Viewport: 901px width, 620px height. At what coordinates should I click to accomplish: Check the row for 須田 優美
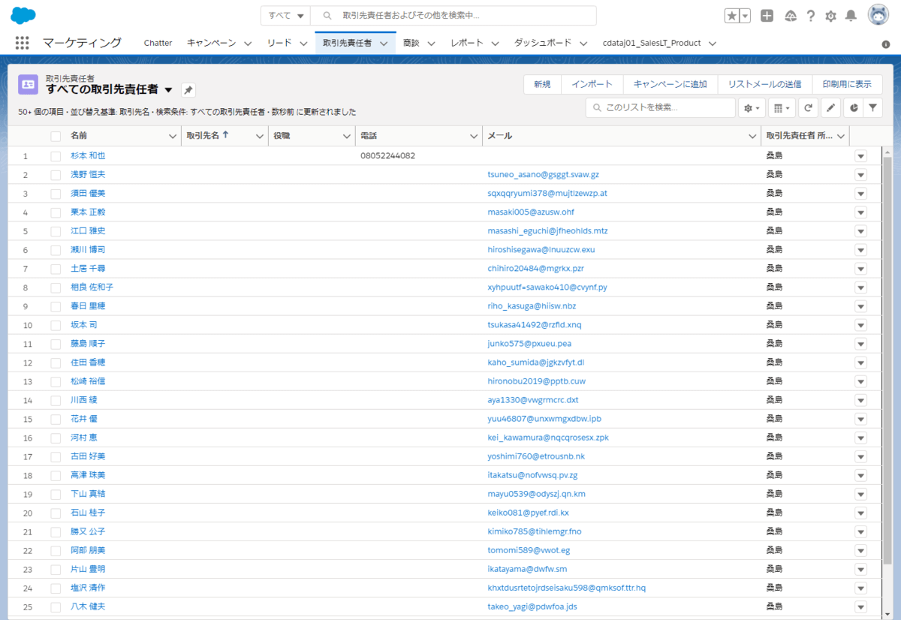click(x=56, y=194)
